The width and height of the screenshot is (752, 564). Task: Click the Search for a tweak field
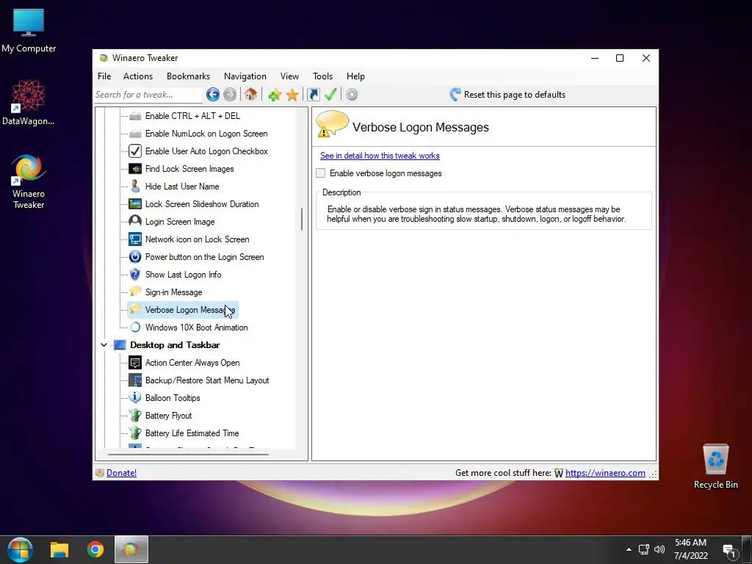[148, 95]
